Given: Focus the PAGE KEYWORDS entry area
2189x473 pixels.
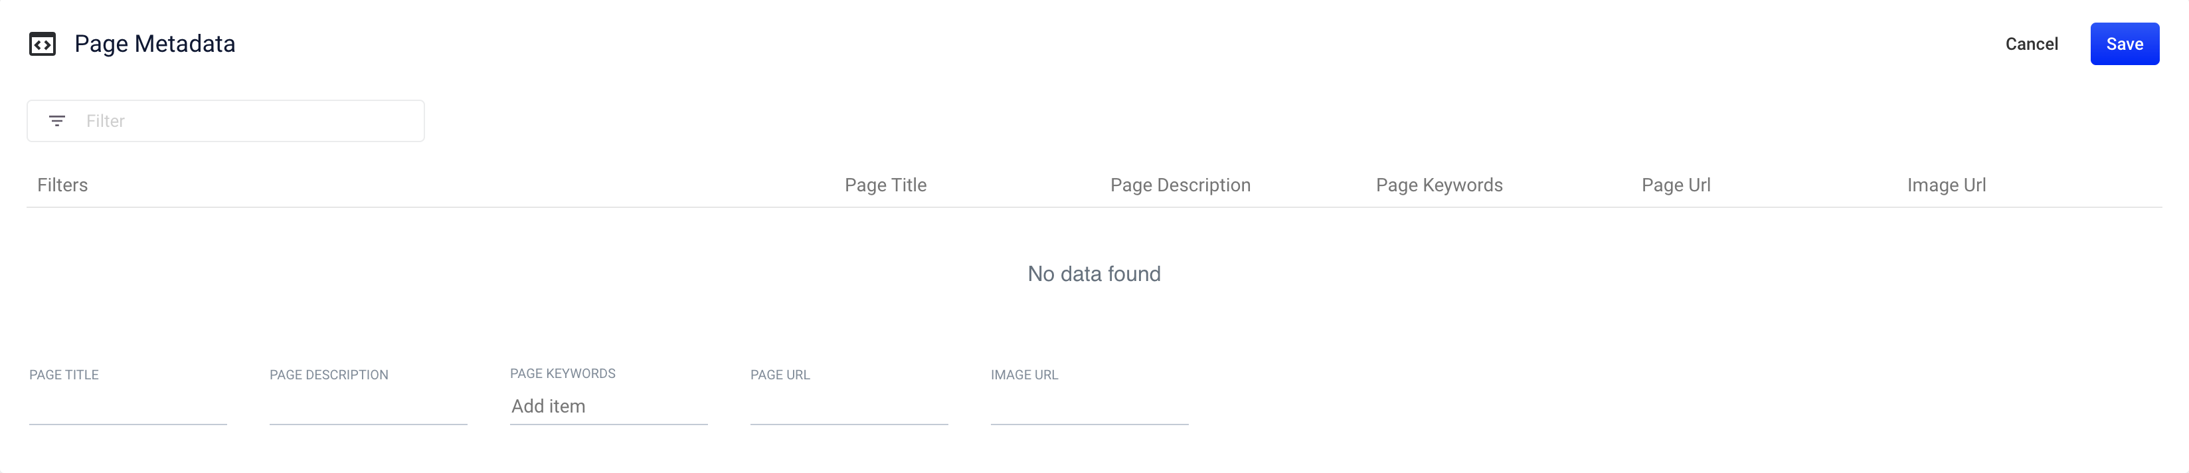Looking at the screenshot, I should (608, 406).
